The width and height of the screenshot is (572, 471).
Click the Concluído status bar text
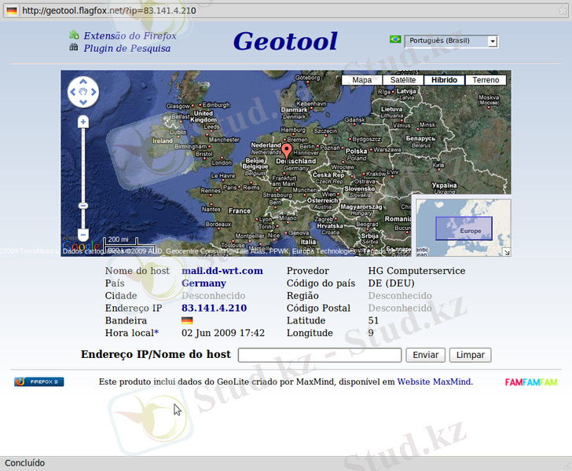coord(24,463)
